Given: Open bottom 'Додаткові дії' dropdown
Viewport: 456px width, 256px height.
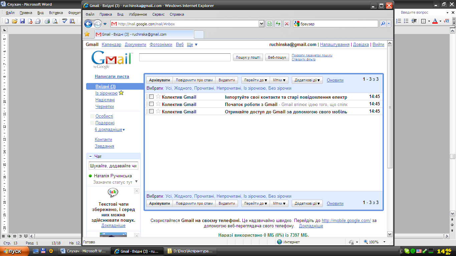Looking at the screenshot, I should 307,203.
